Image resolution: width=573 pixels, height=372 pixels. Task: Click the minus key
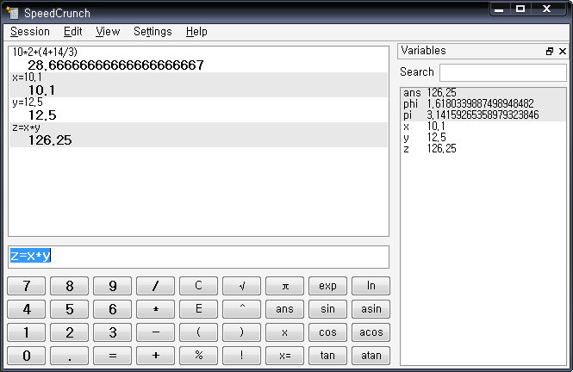click(x=156, y=332)
